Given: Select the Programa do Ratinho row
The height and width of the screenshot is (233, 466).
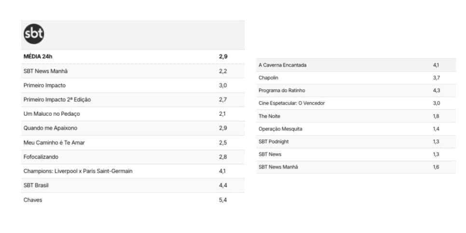Looking at the screenshot, I should click(356, 90).
